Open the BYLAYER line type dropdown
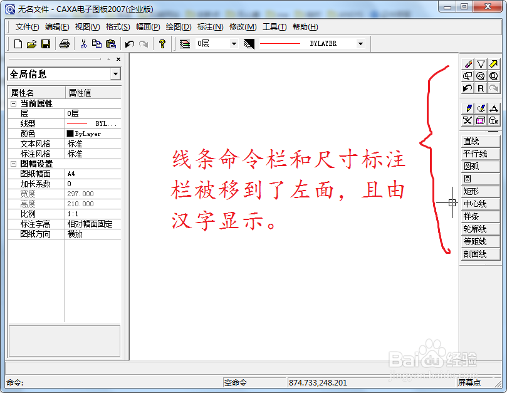 tap(360, 44)
